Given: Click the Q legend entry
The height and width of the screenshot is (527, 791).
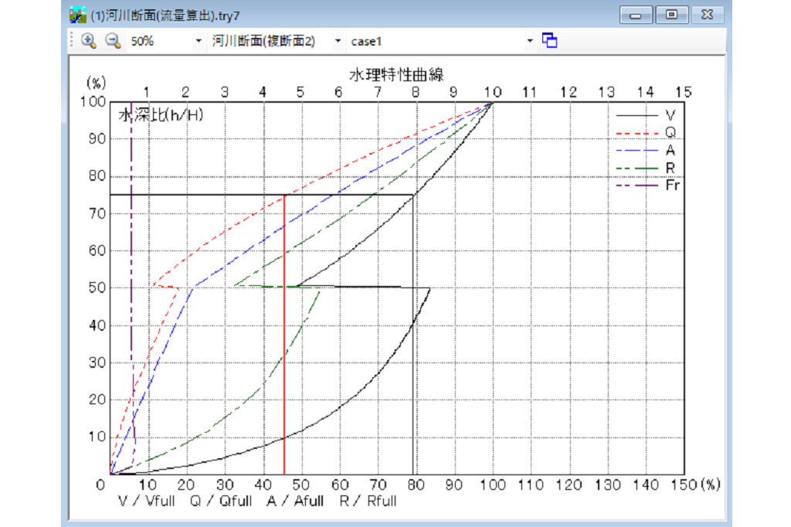Looking at the screenshot, I should click(646, 133).
